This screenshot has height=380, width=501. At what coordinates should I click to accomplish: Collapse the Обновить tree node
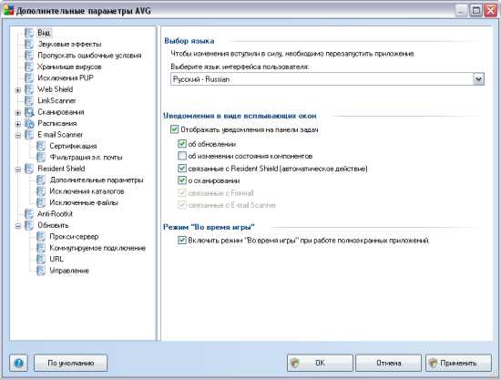tap(18, 226)
